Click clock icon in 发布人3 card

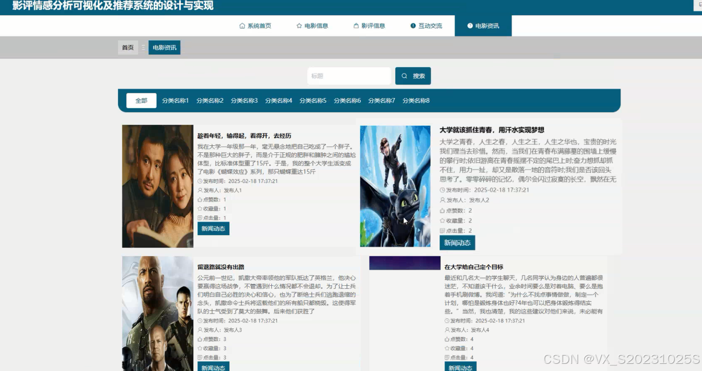(x=200, y=321)
